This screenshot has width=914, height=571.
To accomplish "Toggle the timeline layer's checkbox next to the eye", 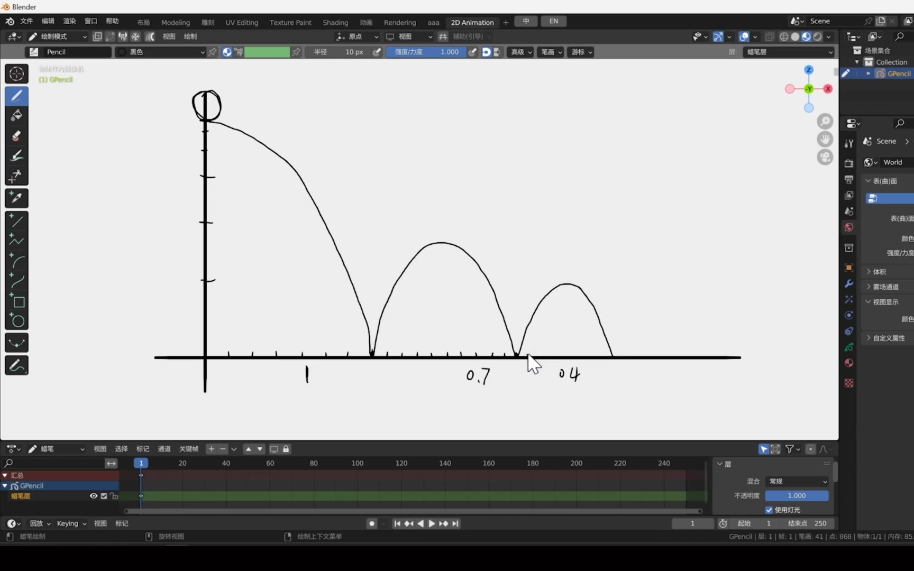I will pyautogui.click(x=104, y=496).
